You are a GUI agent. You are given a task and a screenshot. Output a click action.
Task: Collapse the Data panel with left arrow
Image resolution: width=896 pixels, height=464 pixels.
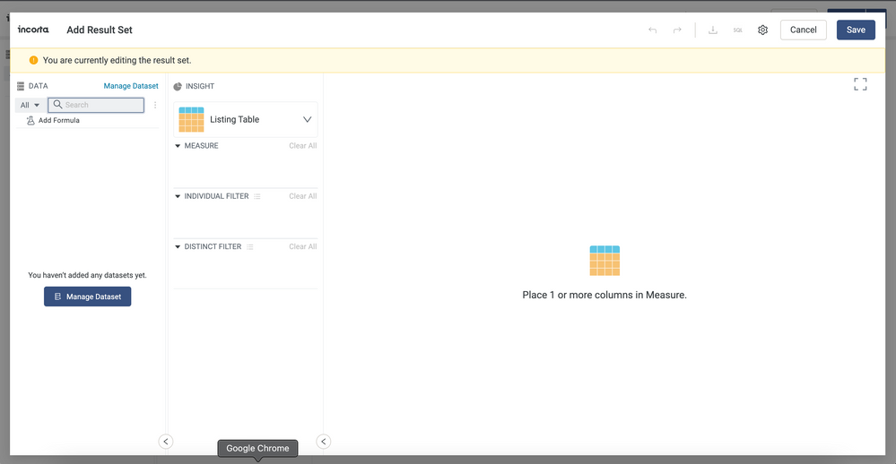(x=166, y=441)
